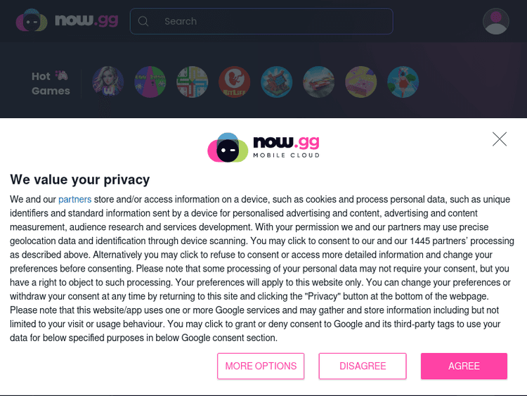Screen dimensions: 527x396
Task: Open the colorful cube game icon
Action: pyautogui.click(x=276, y=82)
